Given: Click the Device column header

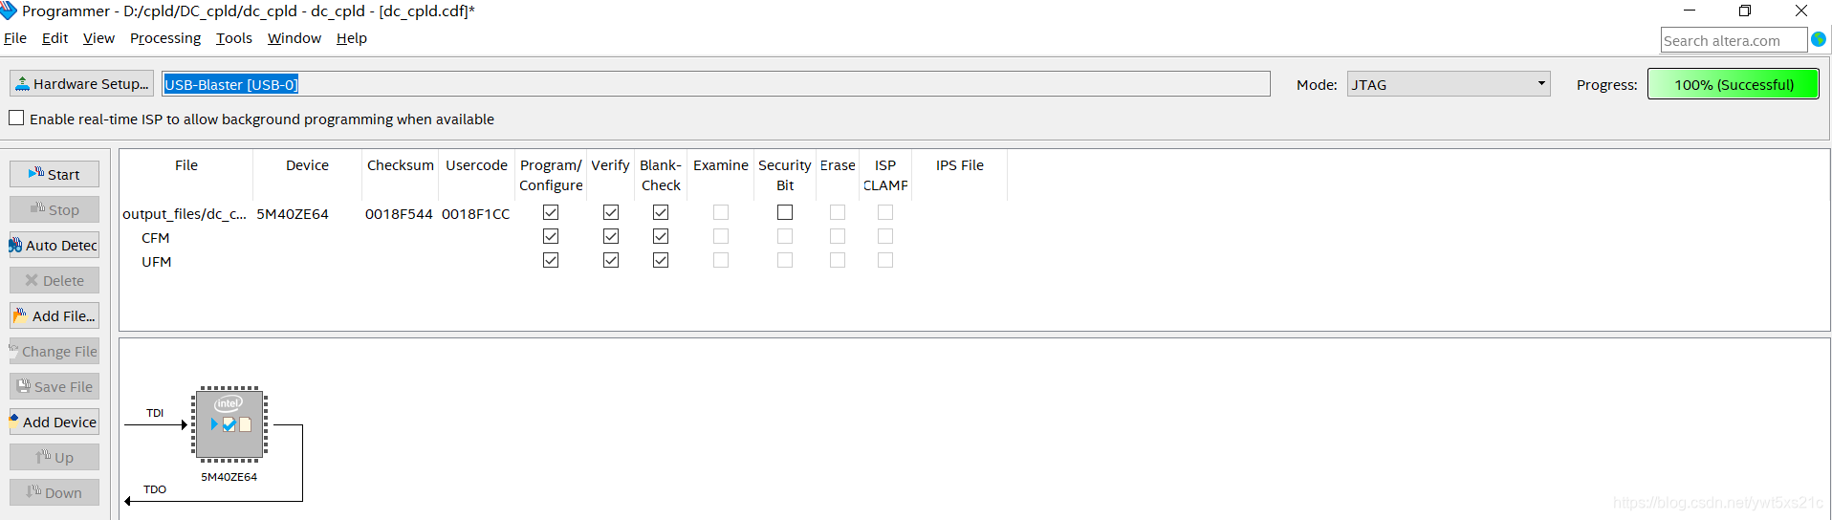Looking at the screenshot, I should [x=307, y=165].
